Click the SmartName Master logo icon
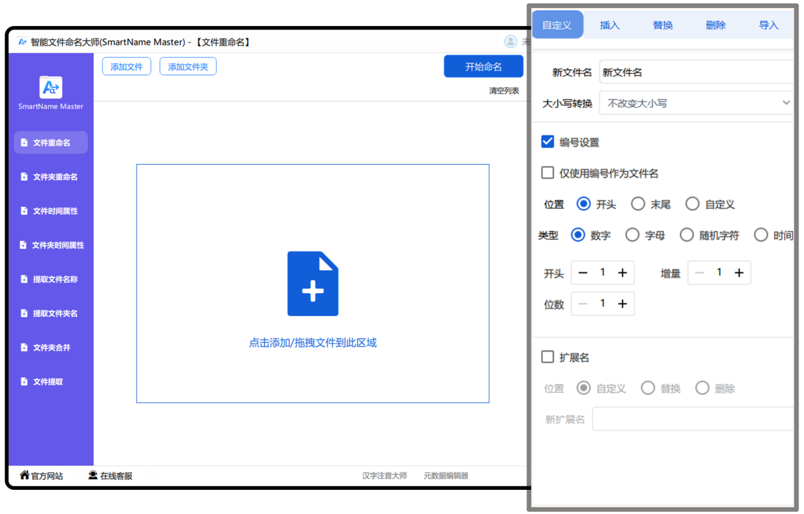The height and width of the screenshot is (514, 804). (51, 87)
